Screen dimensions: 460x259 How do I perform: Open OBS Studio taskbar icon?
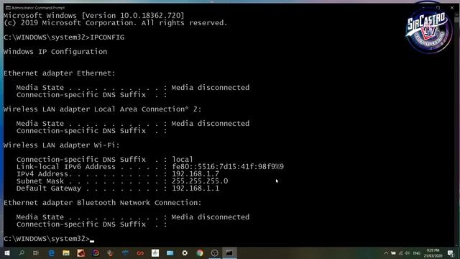pyautogui.click(x=215, y=253)
